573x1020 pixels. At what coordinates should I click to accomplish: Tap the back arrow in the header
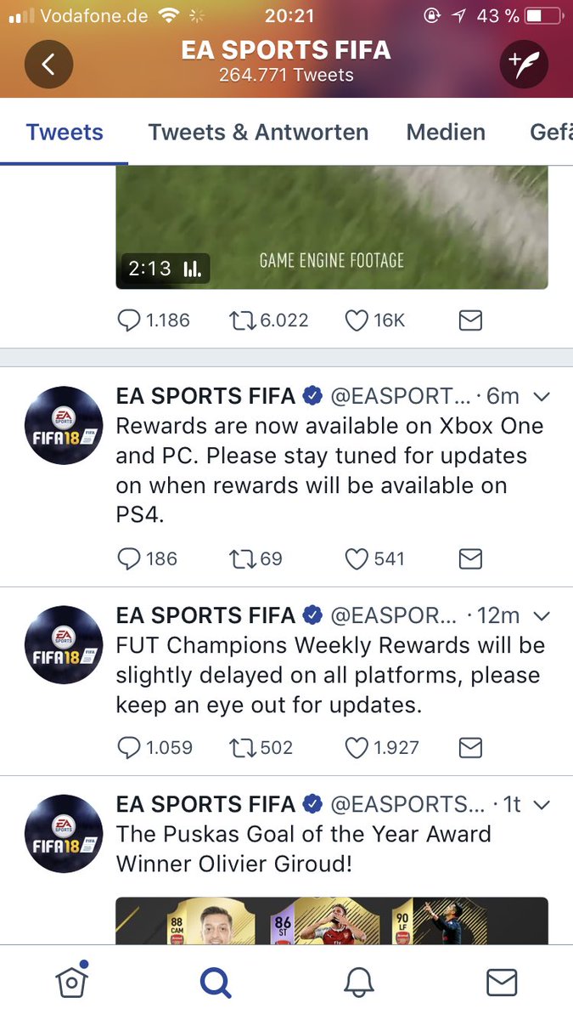tap(48, 65)
